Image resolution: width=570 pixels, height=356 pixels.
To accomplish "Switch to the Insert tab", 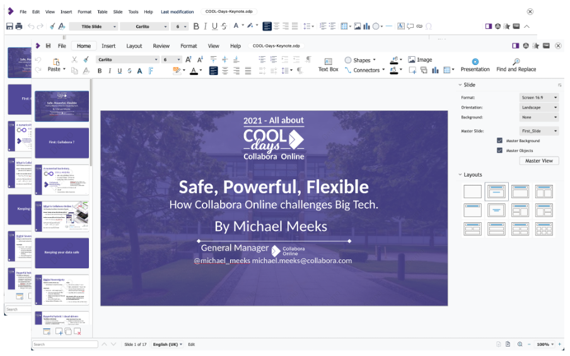I will [108, 46].
